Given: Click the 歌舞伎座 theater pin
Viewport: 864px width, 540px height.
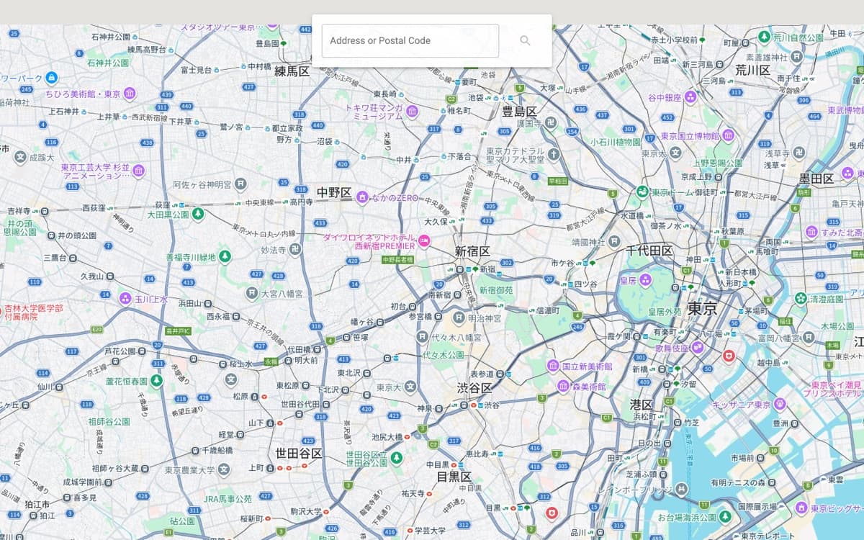Looking at the screenshot, I should click(697, 348).
